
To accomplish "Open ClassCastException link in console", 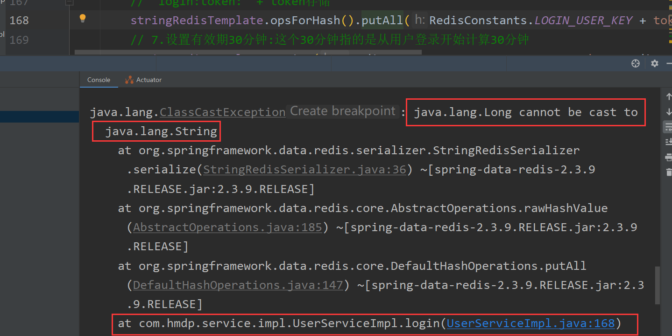I will pos(222,112).
